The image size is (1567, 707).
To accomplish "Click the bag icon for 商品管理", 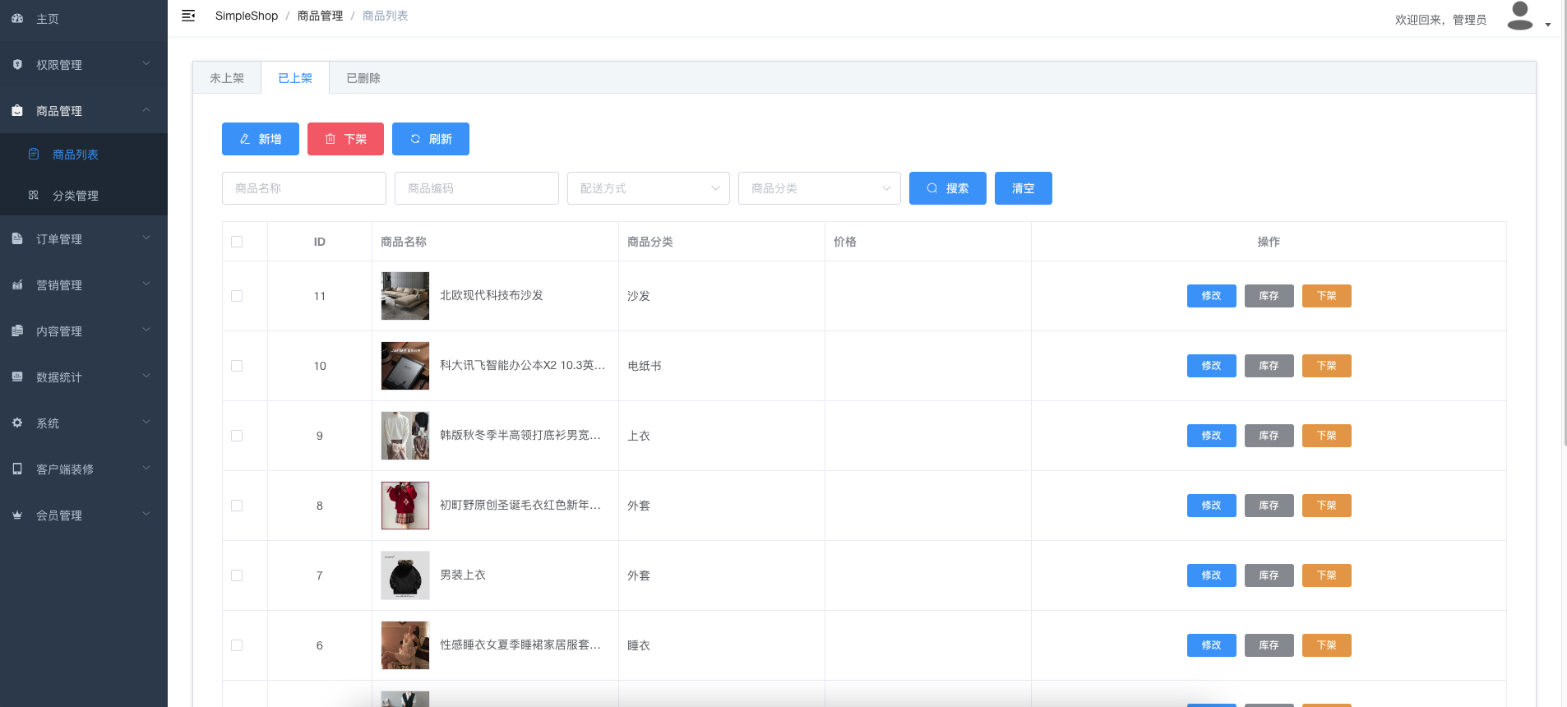I will point(17,110).
